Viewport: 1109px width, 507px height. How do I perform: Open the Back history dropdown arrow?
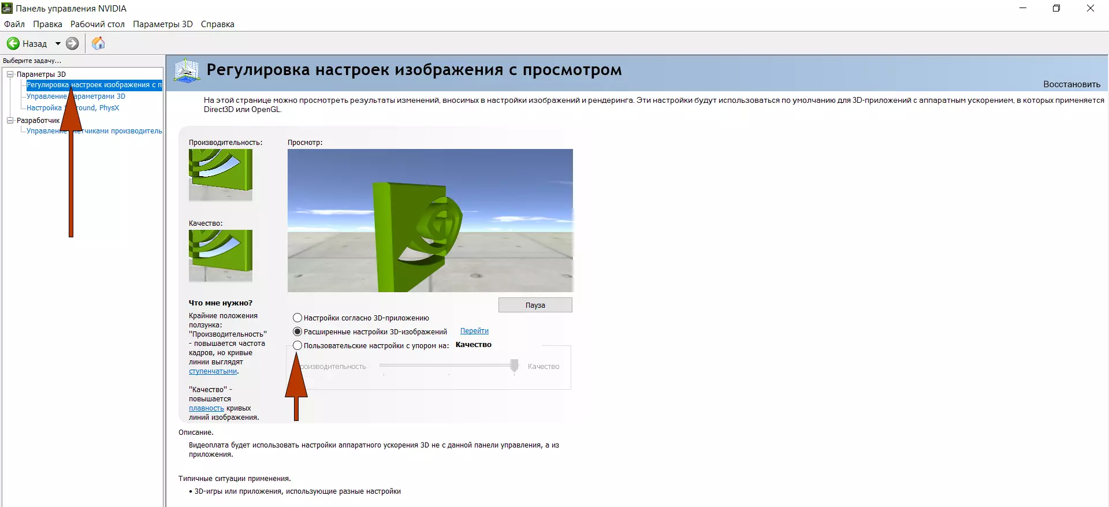point(58,43)
